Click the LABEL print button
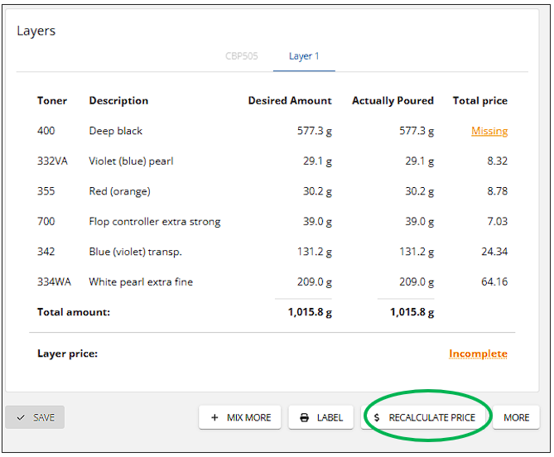The image size is (554, 457). pos(320,417)
